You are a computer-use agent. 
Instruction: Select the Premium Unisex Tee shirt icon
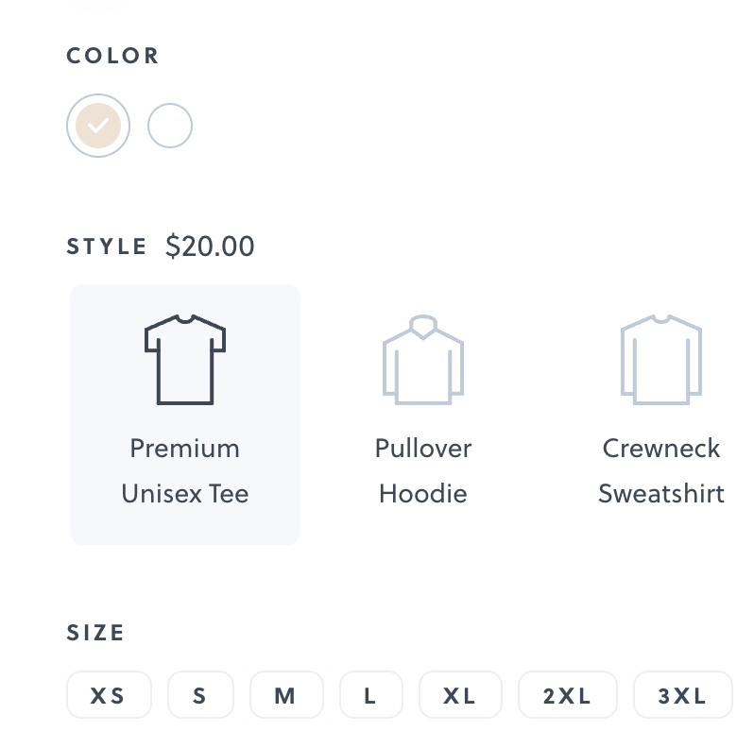pyautogui.click(x=185, y=361)
